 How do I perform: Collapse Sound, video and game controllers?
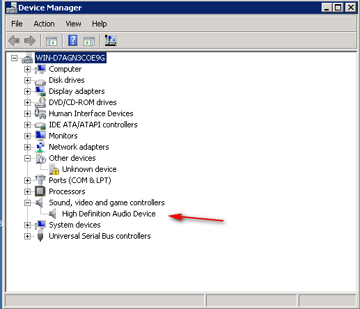27,203
